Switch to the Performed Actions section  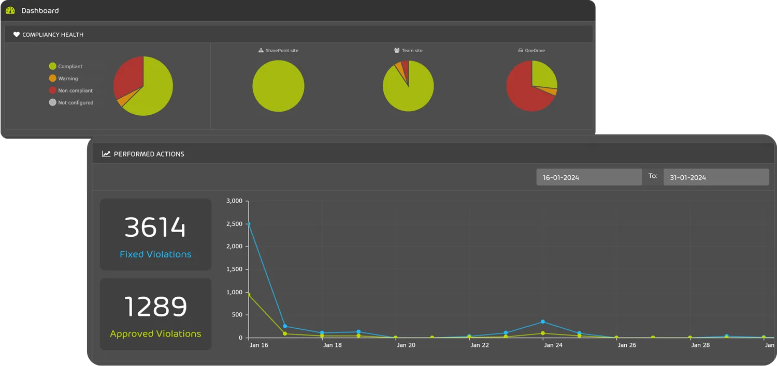coord(149,154)
